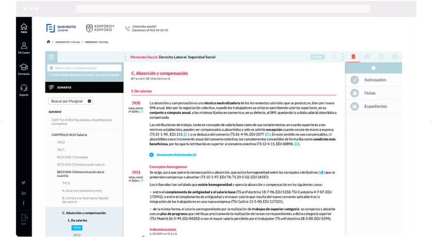Open the LinkedIn icon in sidebar

(24, 193)
